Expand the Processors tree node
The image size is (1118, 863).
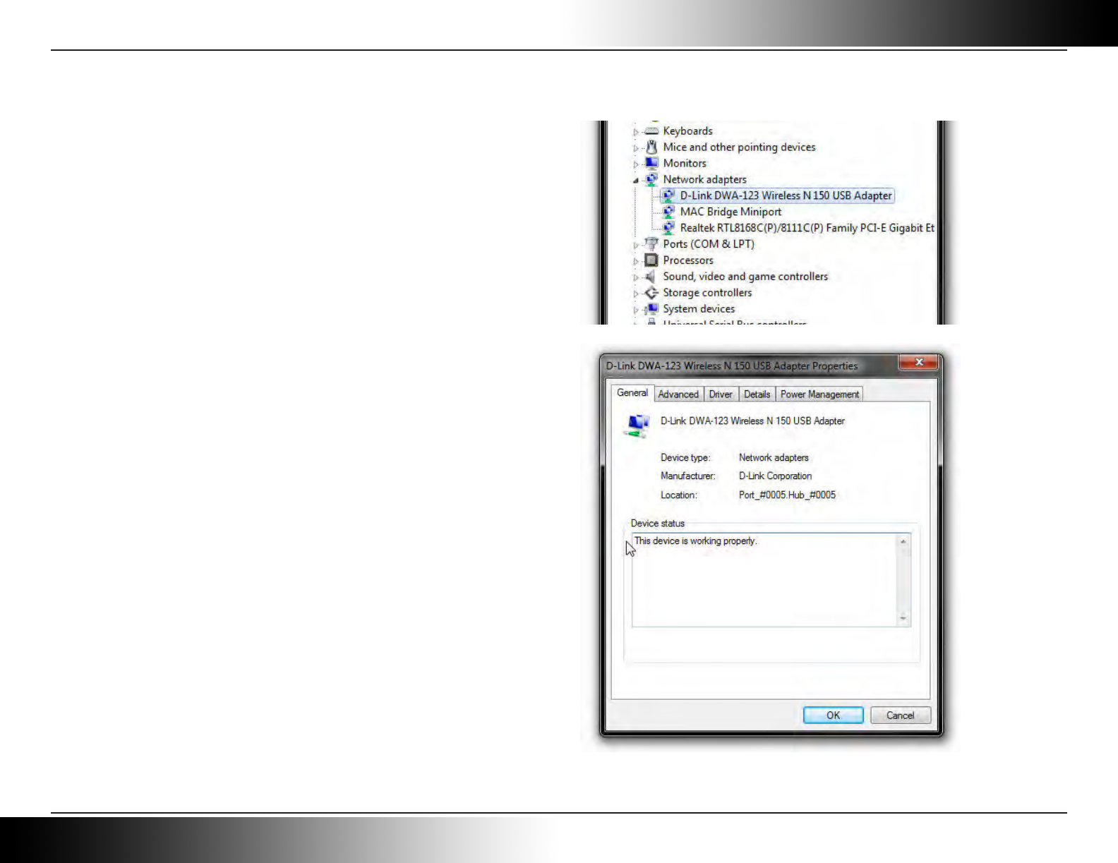click(x=636, y=262)
